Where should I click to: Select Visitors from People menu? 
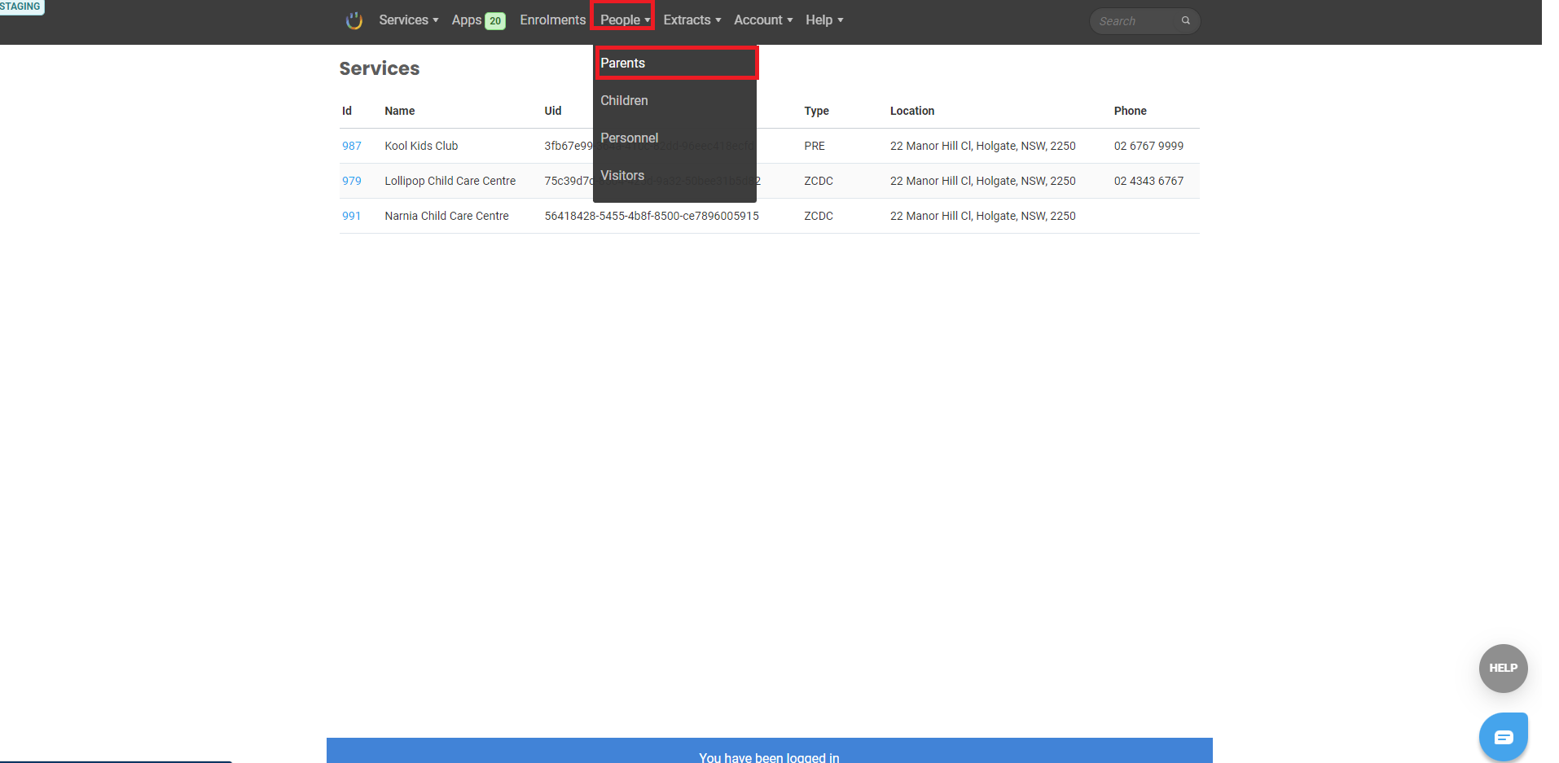[674, 175]
